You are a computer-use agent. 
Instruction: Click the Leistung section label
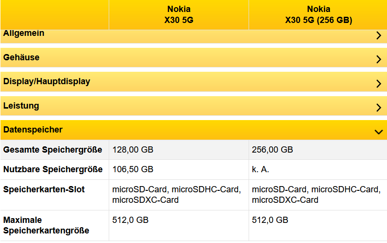point(21,106)
